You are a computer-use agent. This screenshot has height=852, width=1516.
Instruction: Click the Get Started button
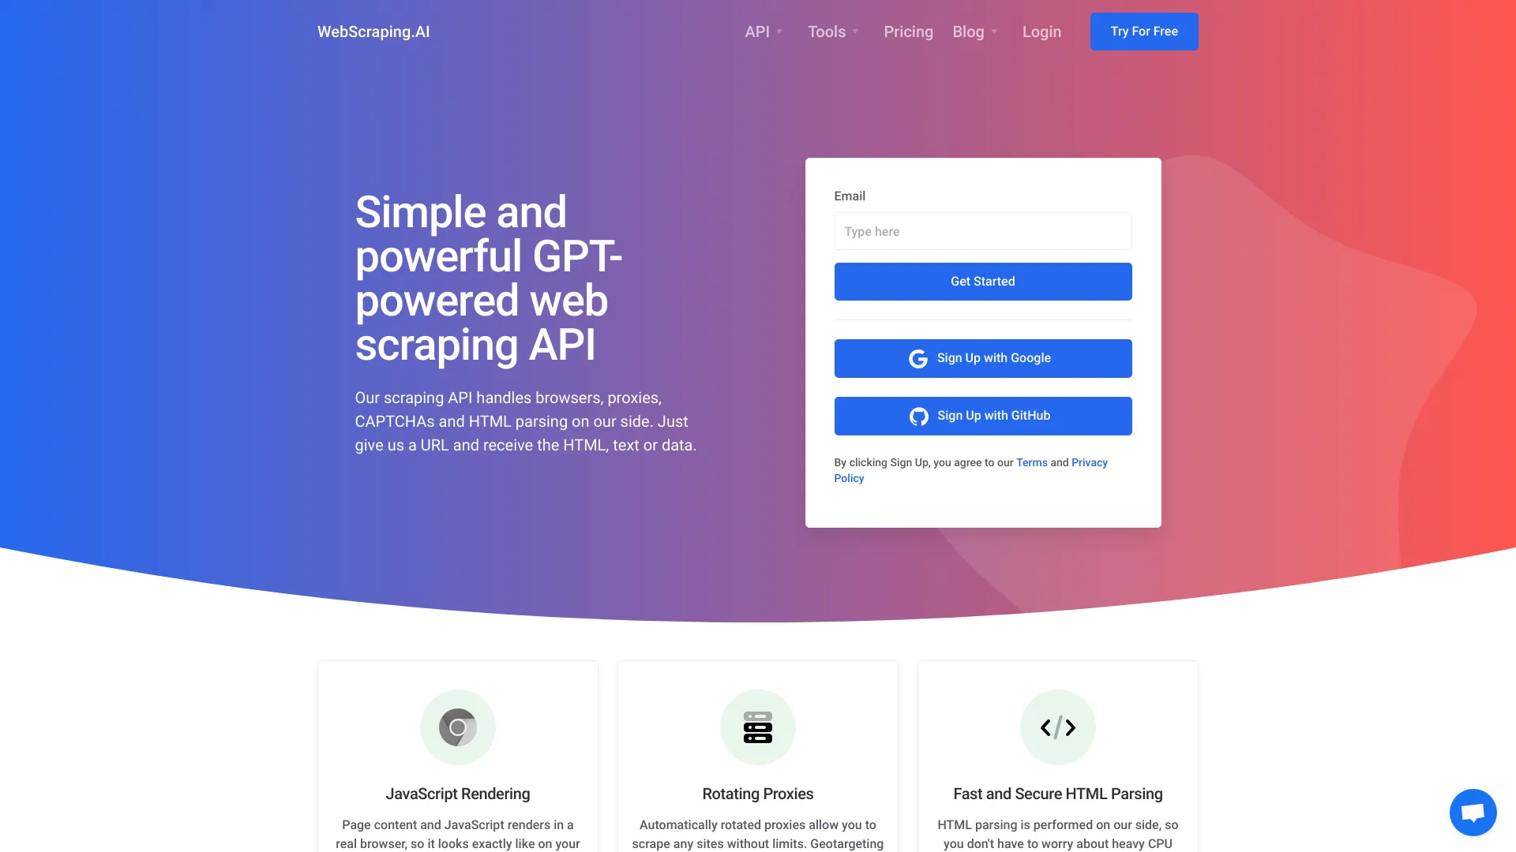[983, 281]
